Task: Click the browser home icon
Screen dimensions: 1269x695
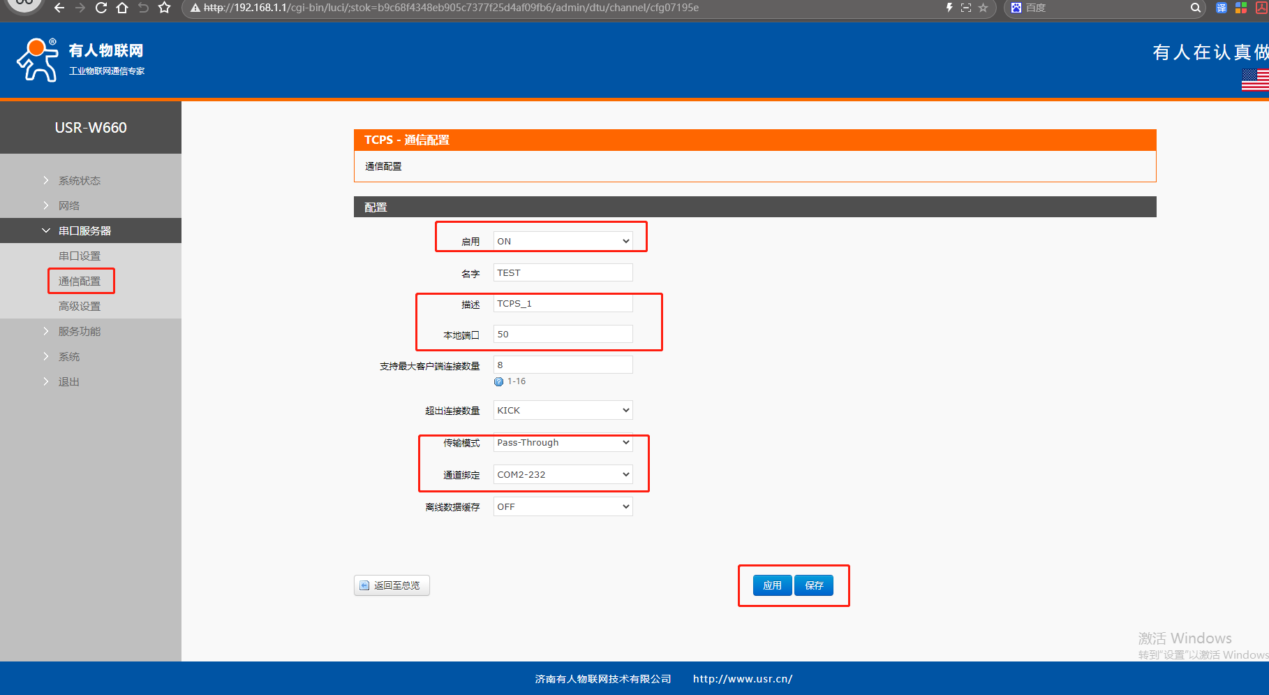Action: 122,8
